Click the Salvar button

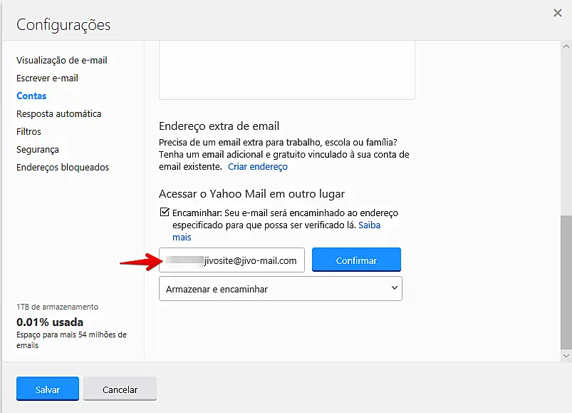click(48, 389)
